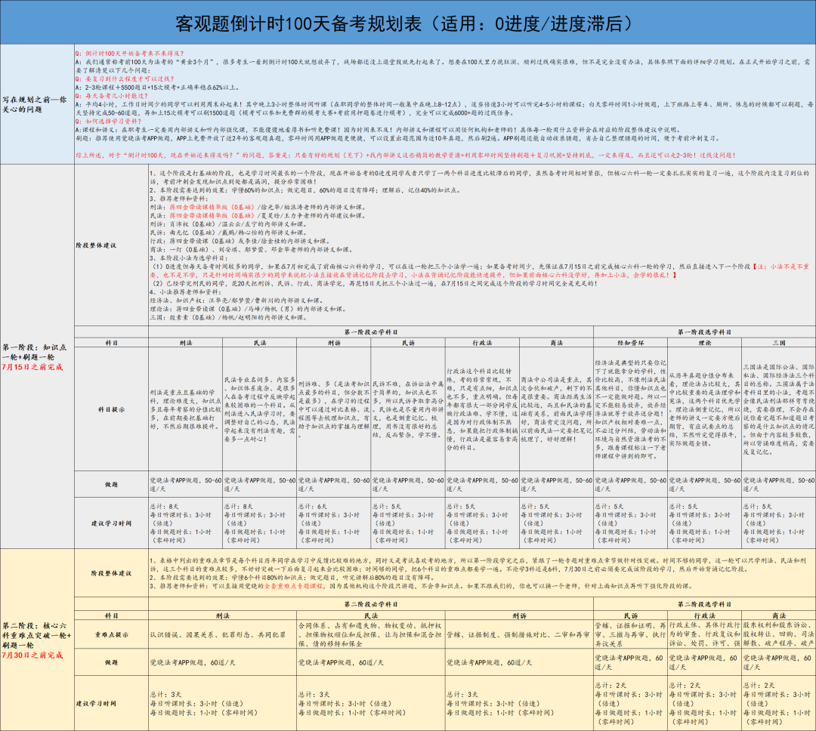Image resolution: width=816 pixels, height=731 pixels.
Task: Click the first-stage 刑法 study time cell 总计：8天
Action: [186, 523]
